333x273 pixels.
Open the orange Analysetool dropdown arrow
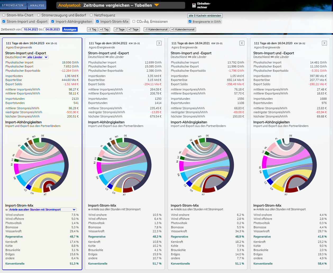157,5
